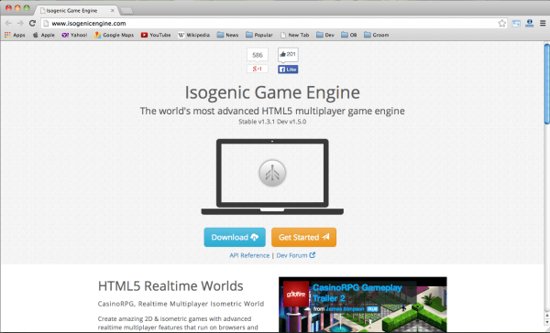Open the New Tab bookmark

[294, 35]
